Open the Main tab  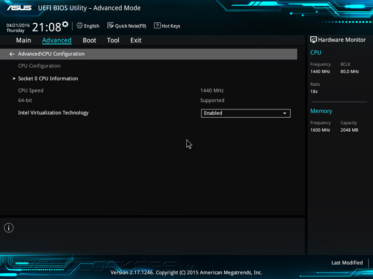point(23,40)
